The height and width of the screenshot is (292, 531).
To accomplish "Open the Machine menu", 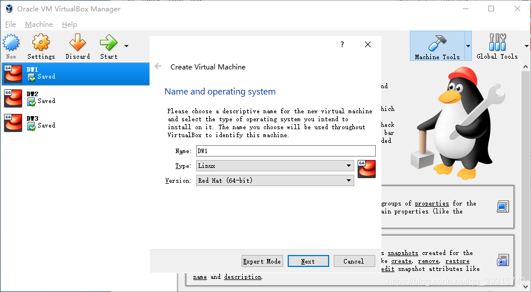I will click(x=39, y=24).
